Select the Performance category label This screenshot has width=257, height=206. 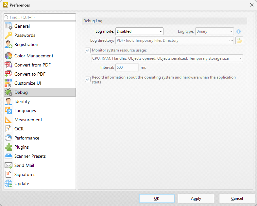[x=27, y=138]
